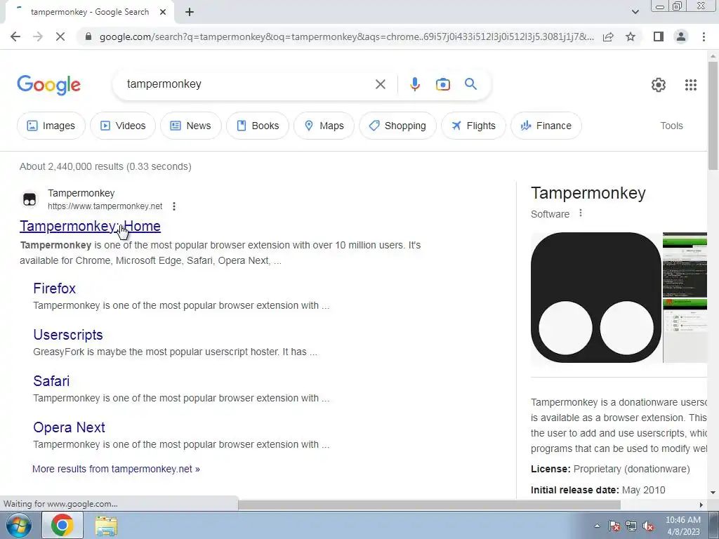Open the Firefox sitelink

54,288
